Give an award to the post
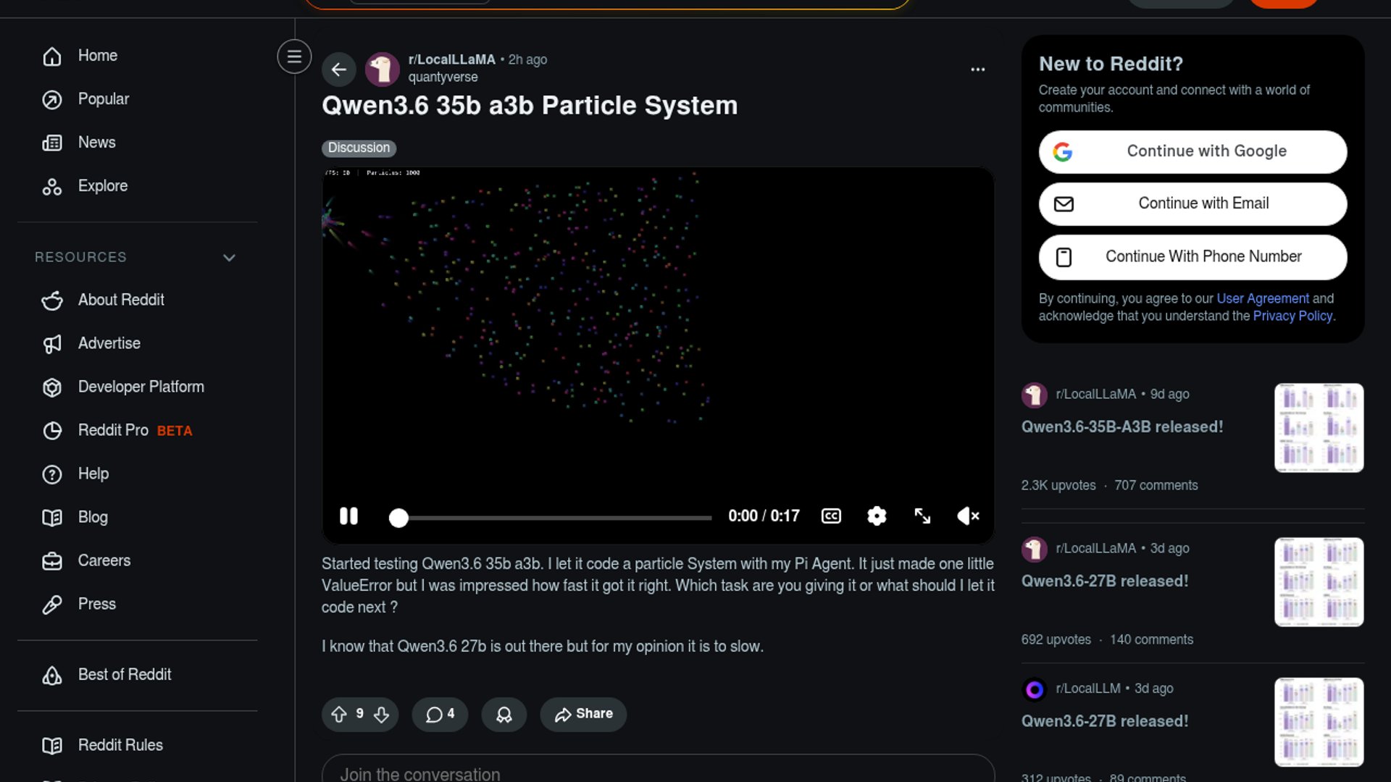The height and width of the screenshot is (782, 1391). click(x=504, y=715)
